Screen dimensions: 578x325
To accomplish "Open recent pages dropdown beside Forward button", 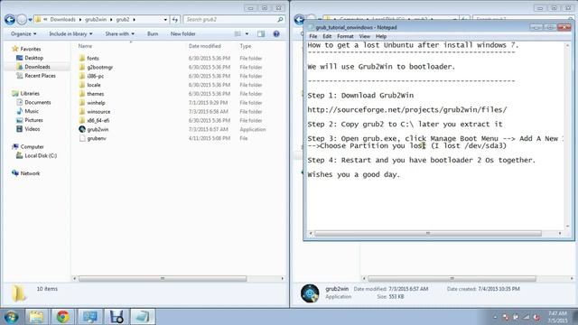I will tap(30, 20).
